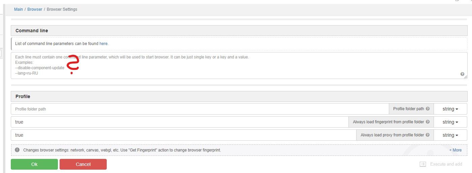Viewport: 472px width, 173px height.
Task: Click the Always load fingerprint value field
Action: coord(180,122)
